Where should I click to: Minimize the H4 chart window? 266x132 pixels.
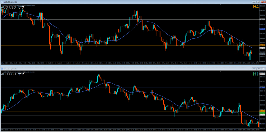[254, 2]
